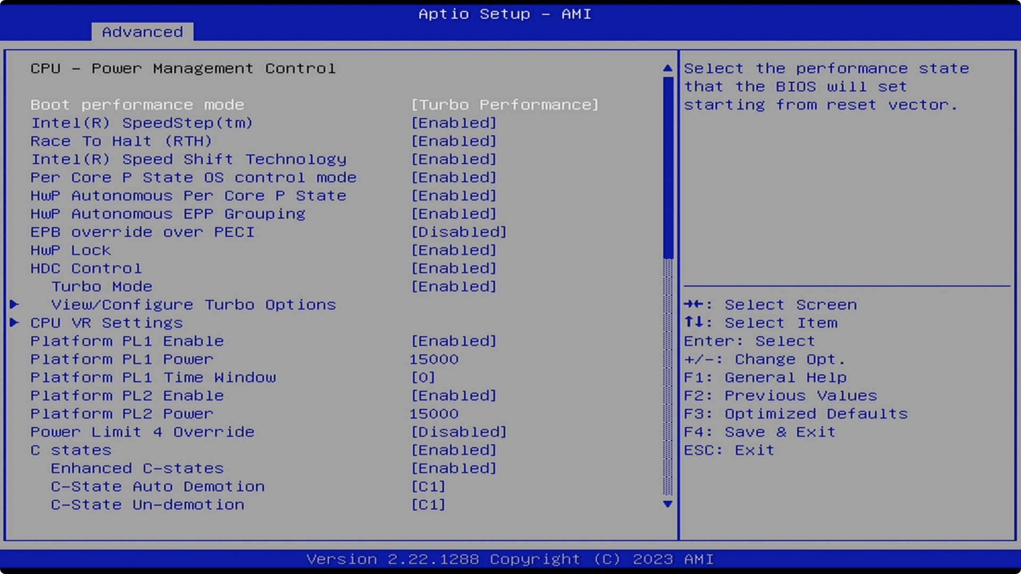The image size is (1021, 574).
Task: Toggle EPB override over PECI value
Action: [459, 232]
